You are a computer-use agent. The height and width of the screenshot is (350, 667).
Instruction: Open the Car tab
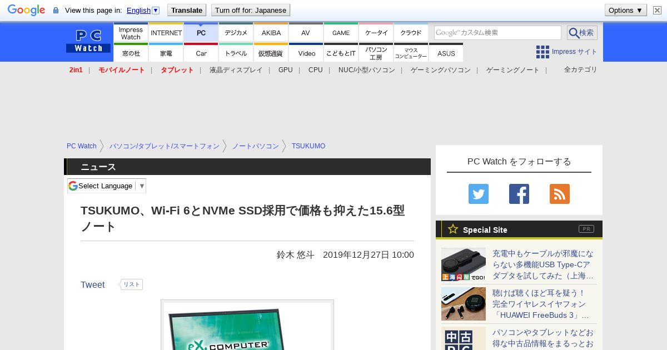pos(201,53)
